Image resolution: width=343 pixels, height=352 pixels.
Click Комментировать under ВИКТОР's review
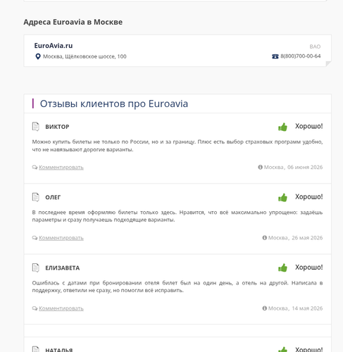[61, 168]
